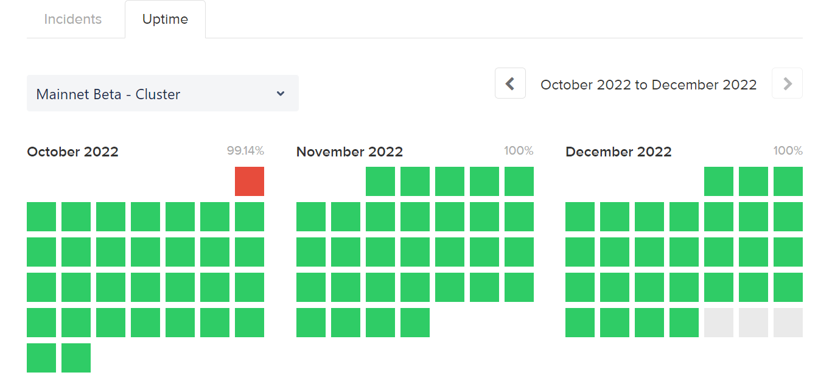
Task: Click the red October 1 outage square
Action: pyautogui.click(x=250, y=181)
